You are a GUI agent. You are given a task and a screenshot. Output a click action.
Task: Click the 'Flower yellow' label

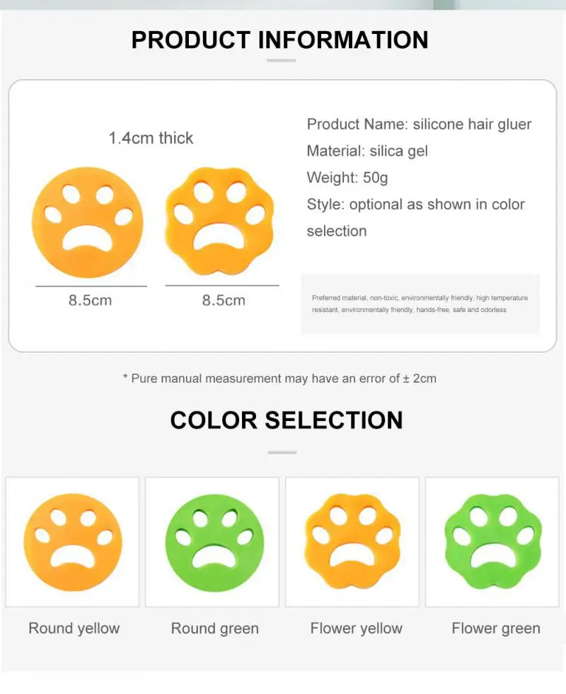(x=356, y=628)
